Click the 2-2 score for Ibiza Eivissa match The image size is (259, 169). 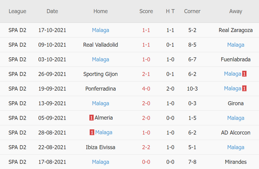[146, 147]
